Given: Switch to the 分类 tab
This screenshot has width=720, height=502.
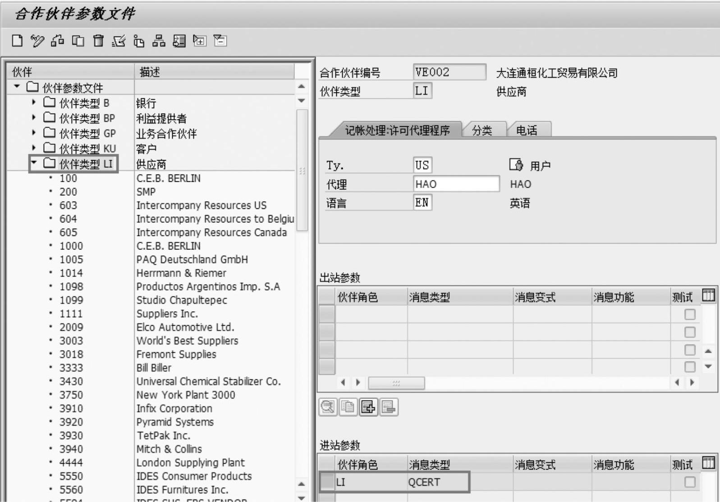Looking at the screenshot, I should point(482,130).
